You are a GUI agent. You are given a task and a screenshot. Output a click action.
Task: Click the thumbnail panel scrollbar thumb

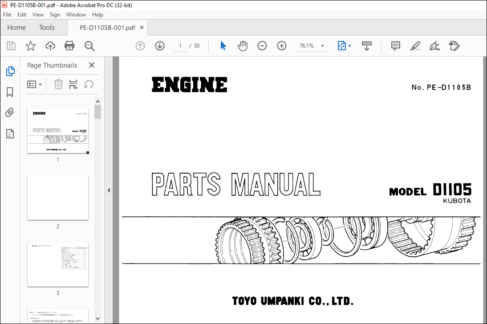pos(98,112)
